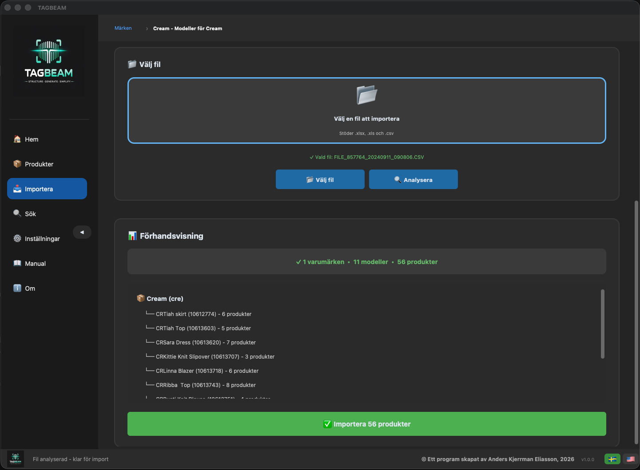Click the Märken breadcrumb link
This screenshot has width=640, height=470.
coord(123,28)
